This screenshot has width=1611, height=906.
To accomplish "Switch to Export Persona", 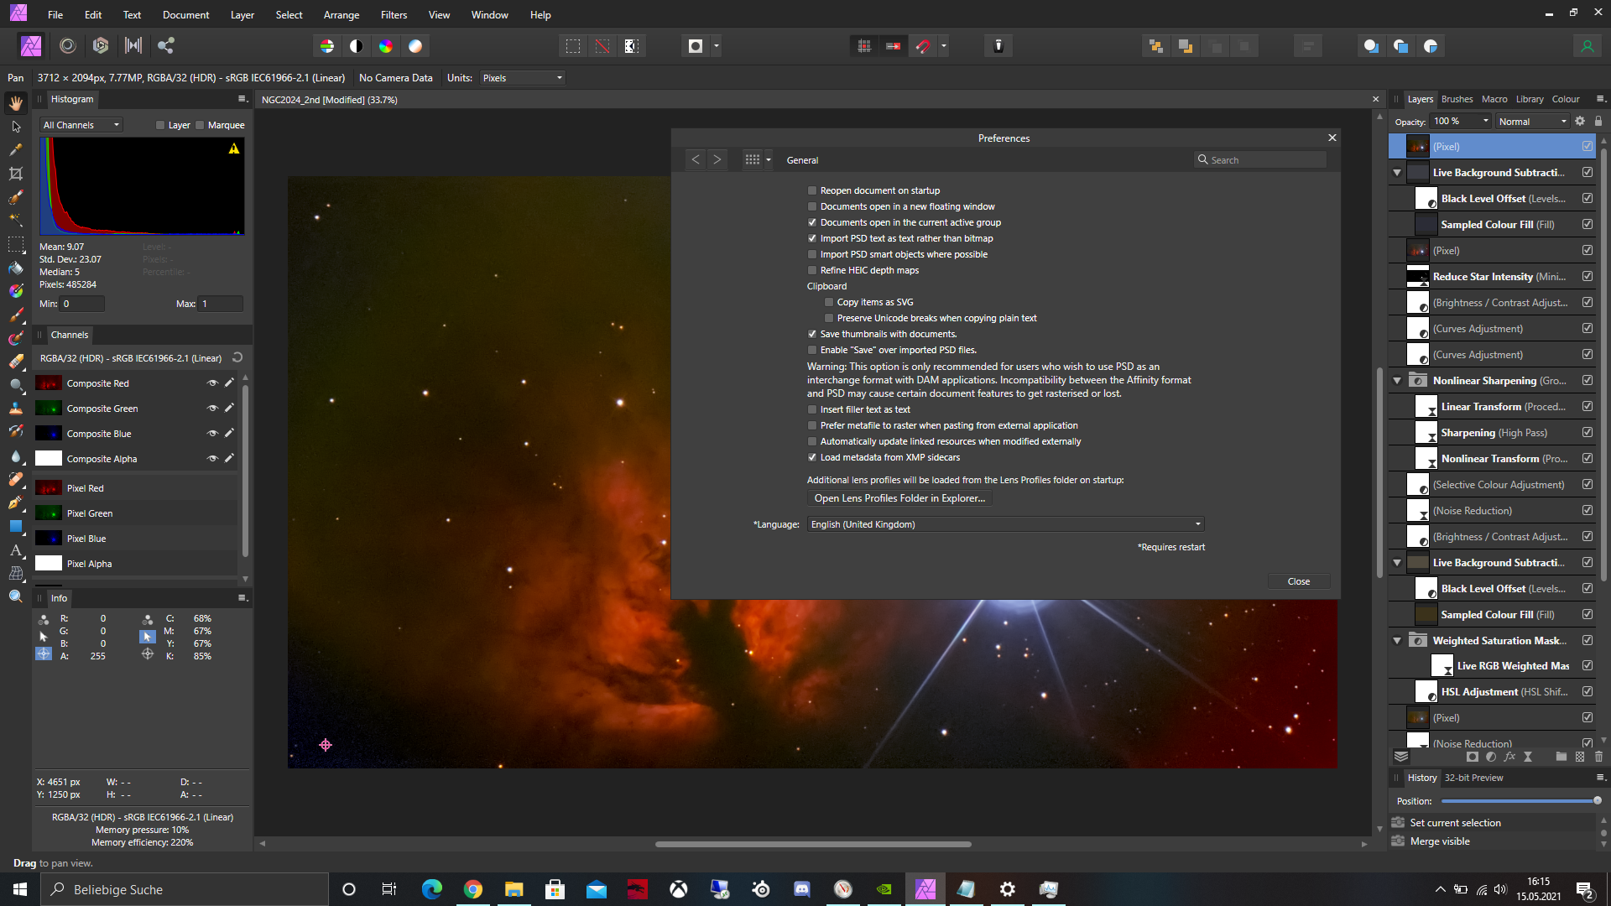I will click(x=166, y=46).
